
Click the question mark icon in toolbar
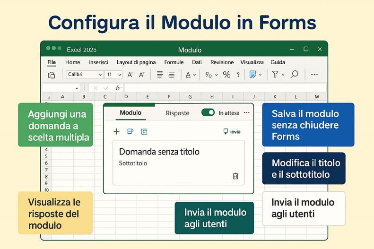(238, 75)
